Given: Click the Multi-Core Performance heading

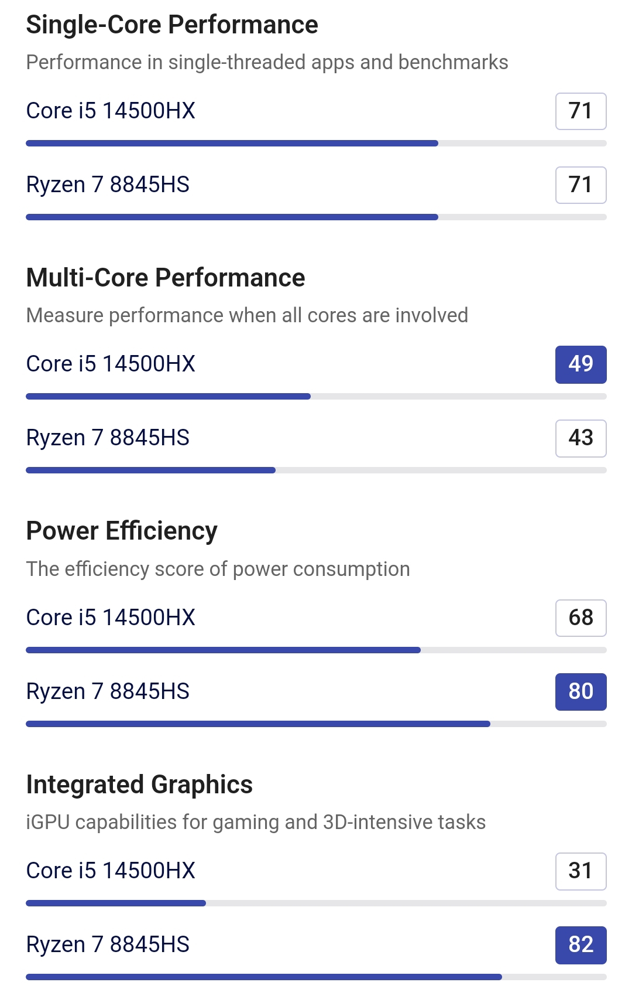Looking at the screenshot, I should (x=166, y=278).
